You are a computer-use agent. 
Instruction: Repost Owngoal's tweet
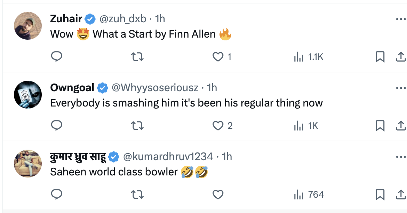pos(137,126)
